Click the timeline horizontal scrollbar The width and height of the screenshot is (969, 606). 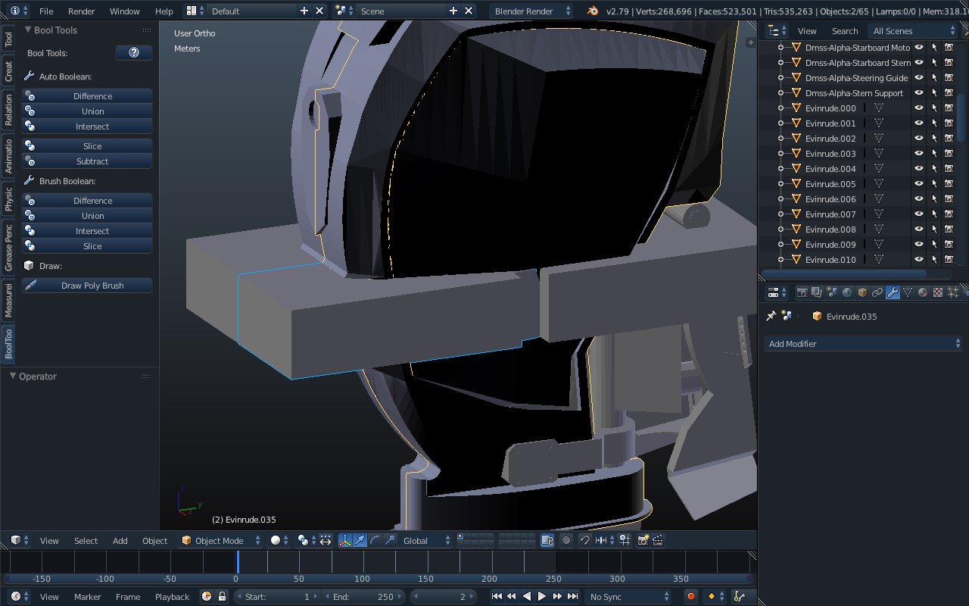pos(377,579)
